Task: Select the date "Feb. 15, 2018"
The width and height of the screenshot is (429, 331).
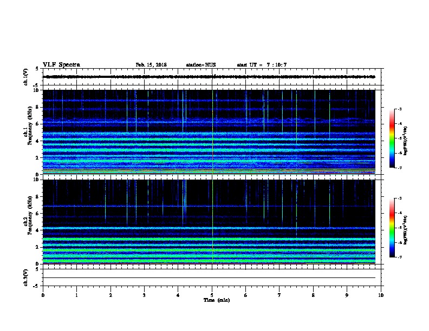Action: point(151,65)
